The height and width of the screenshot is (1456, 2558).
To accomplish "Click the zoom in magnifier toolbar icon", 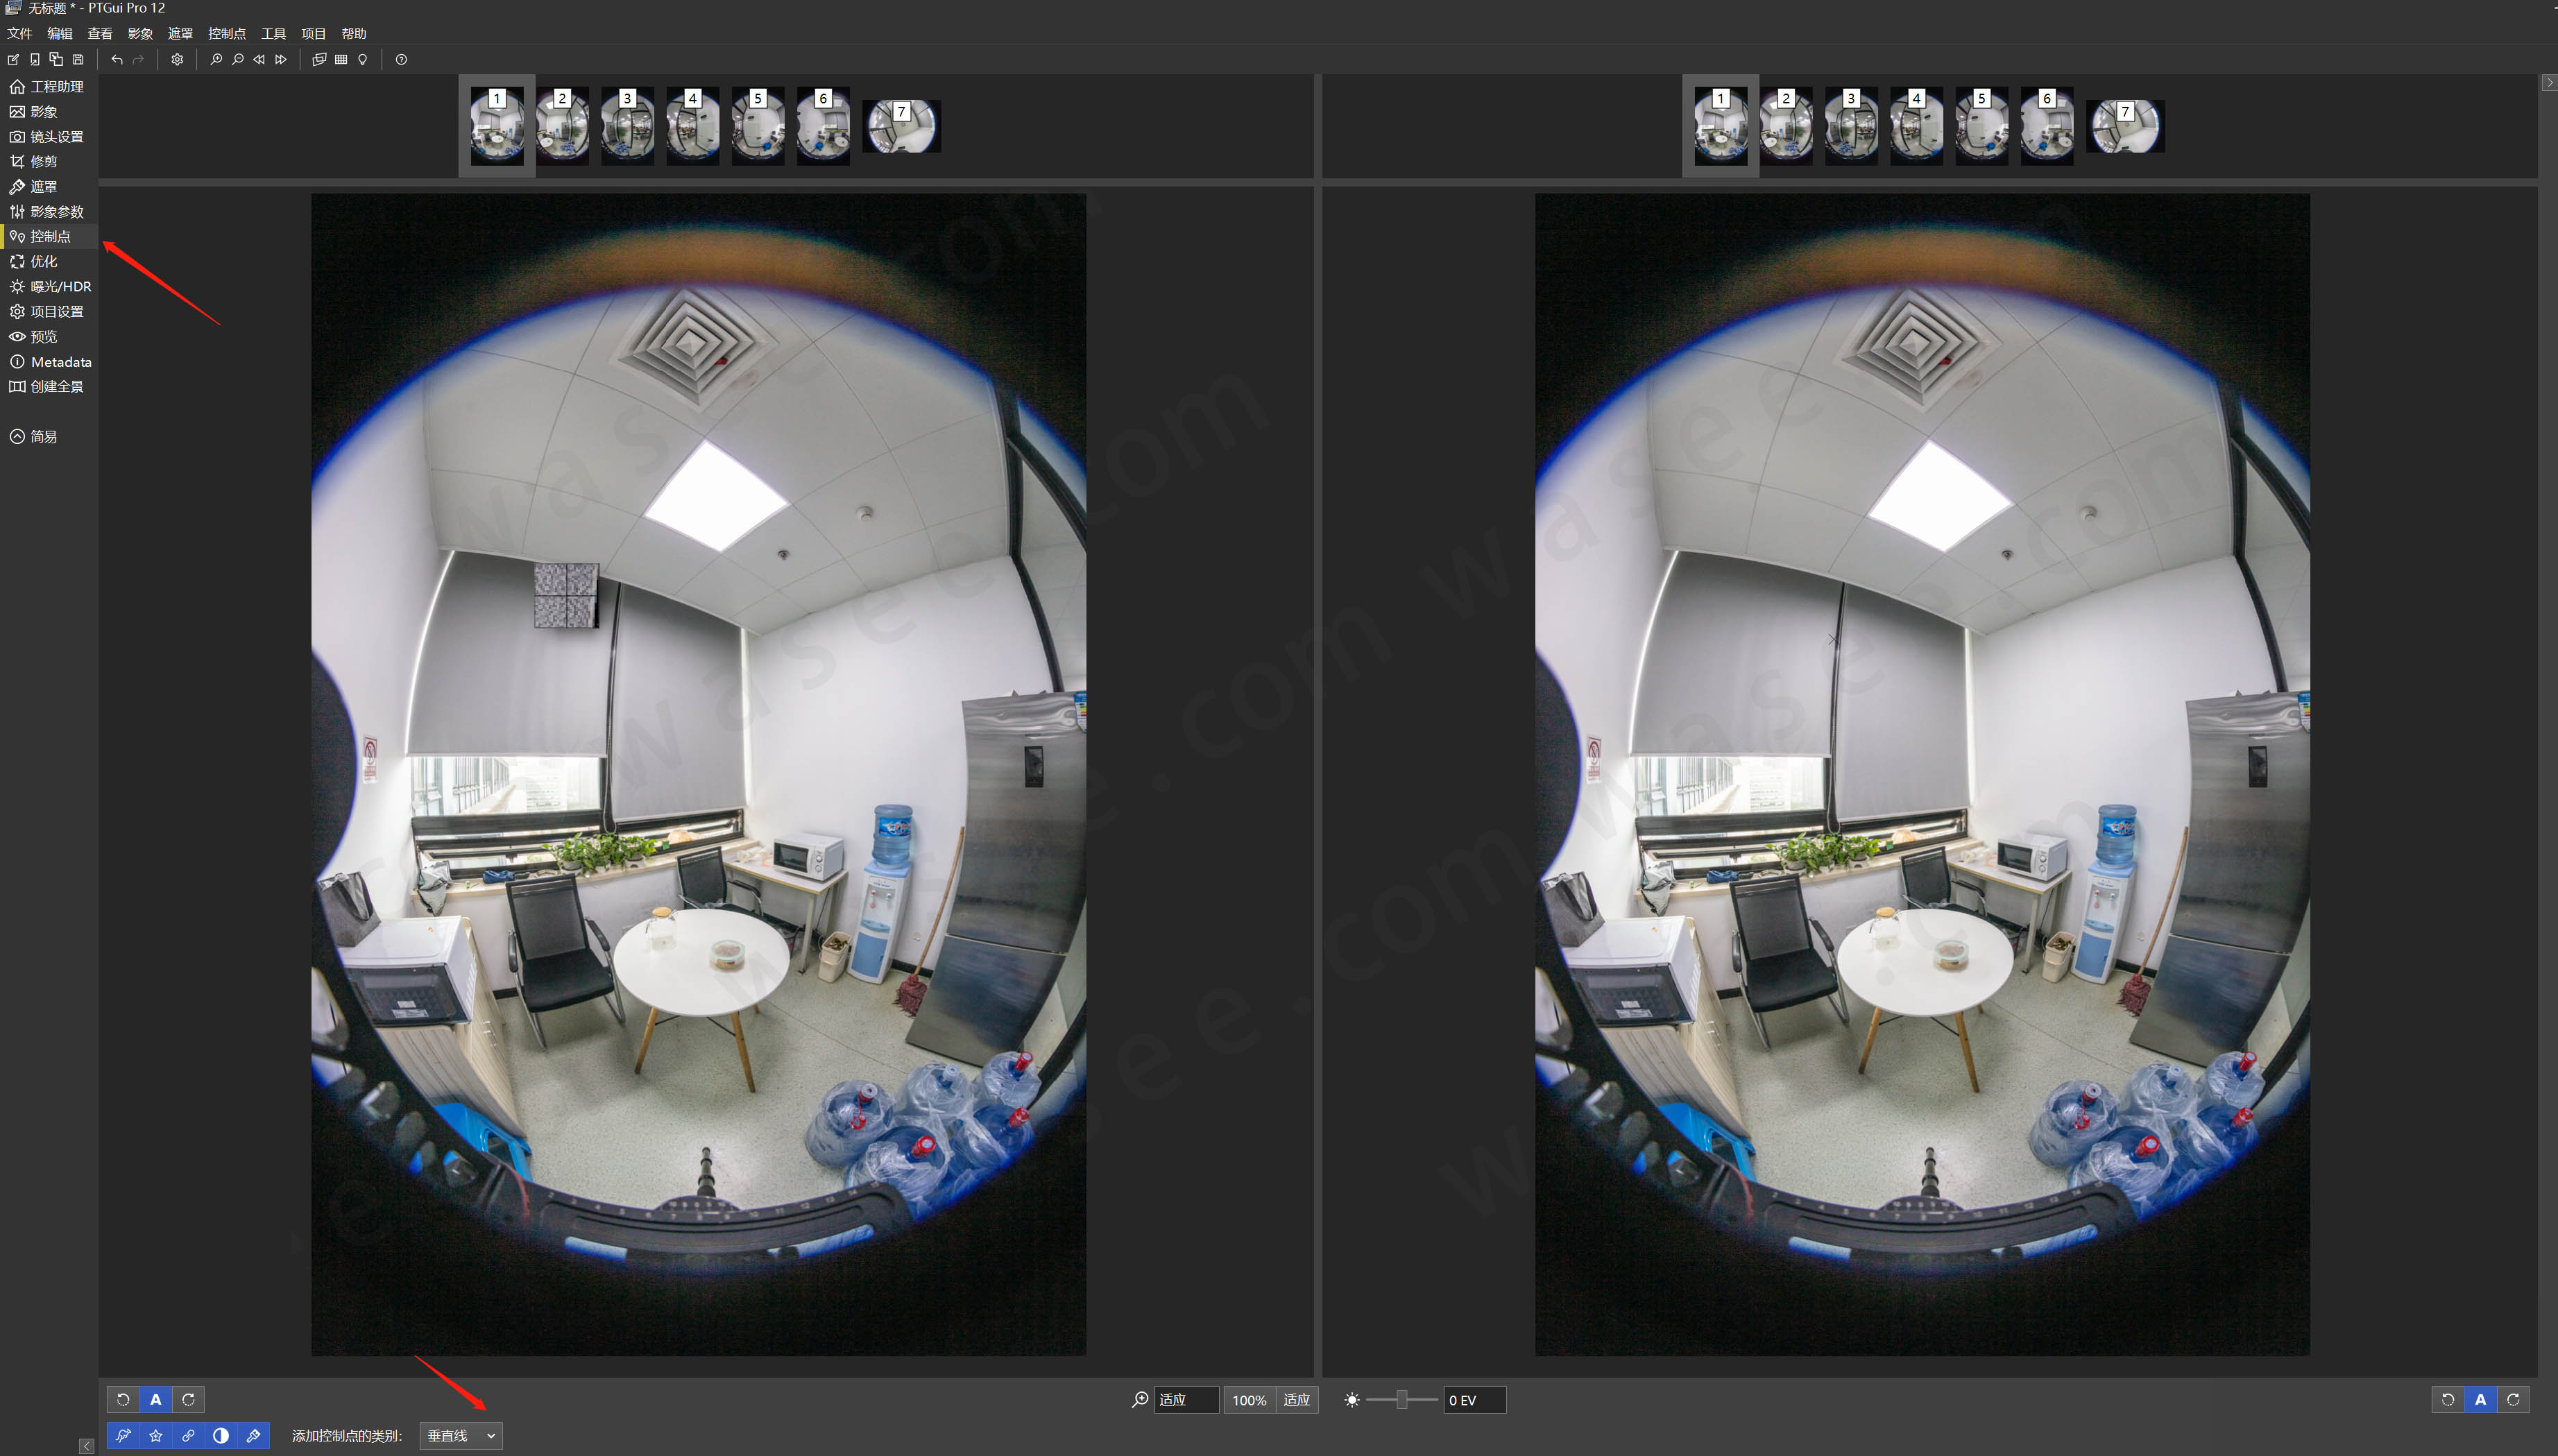I will pos(216,60).
